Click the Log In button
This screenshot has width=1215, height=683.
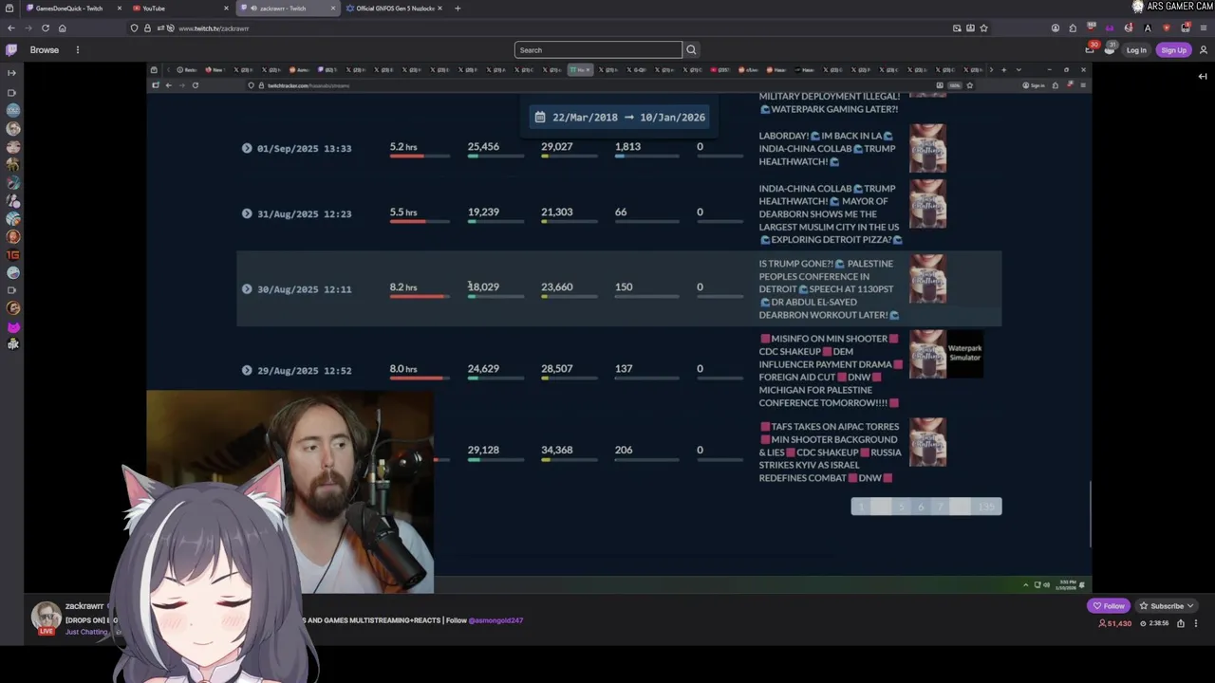click(1136, 50)
